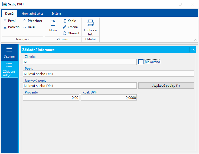Click the Základní informace header title
Screen dimensions: 199x154
tap(38, 50)
